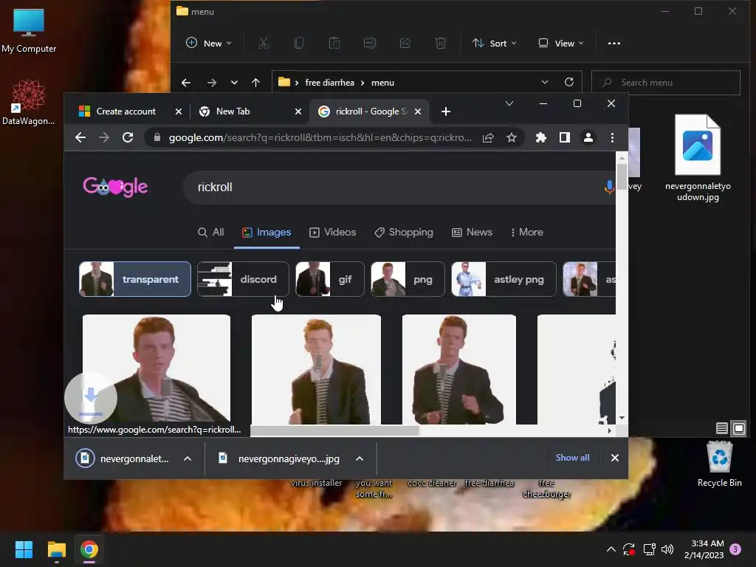
Task: Apply the transparent filter chip
Action: (x=135, y=279)
